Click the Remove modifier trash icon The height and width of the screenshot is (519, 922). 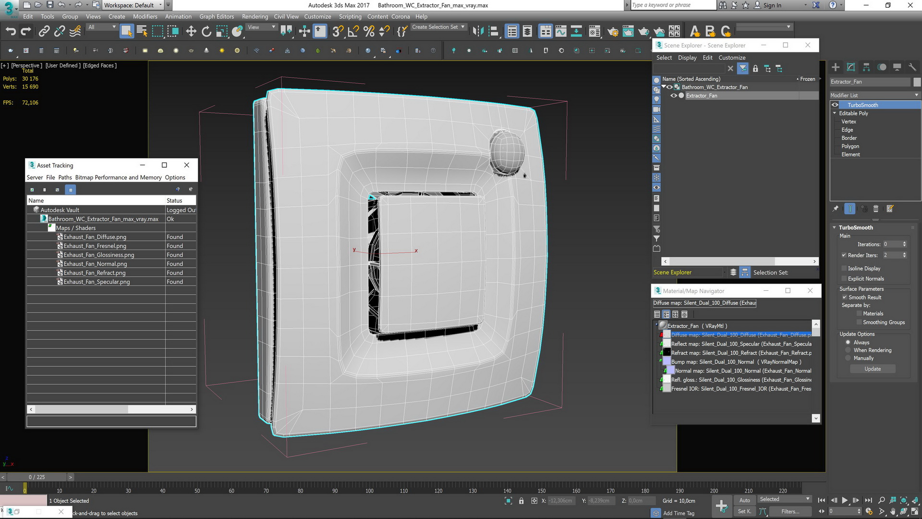[876, 209]
